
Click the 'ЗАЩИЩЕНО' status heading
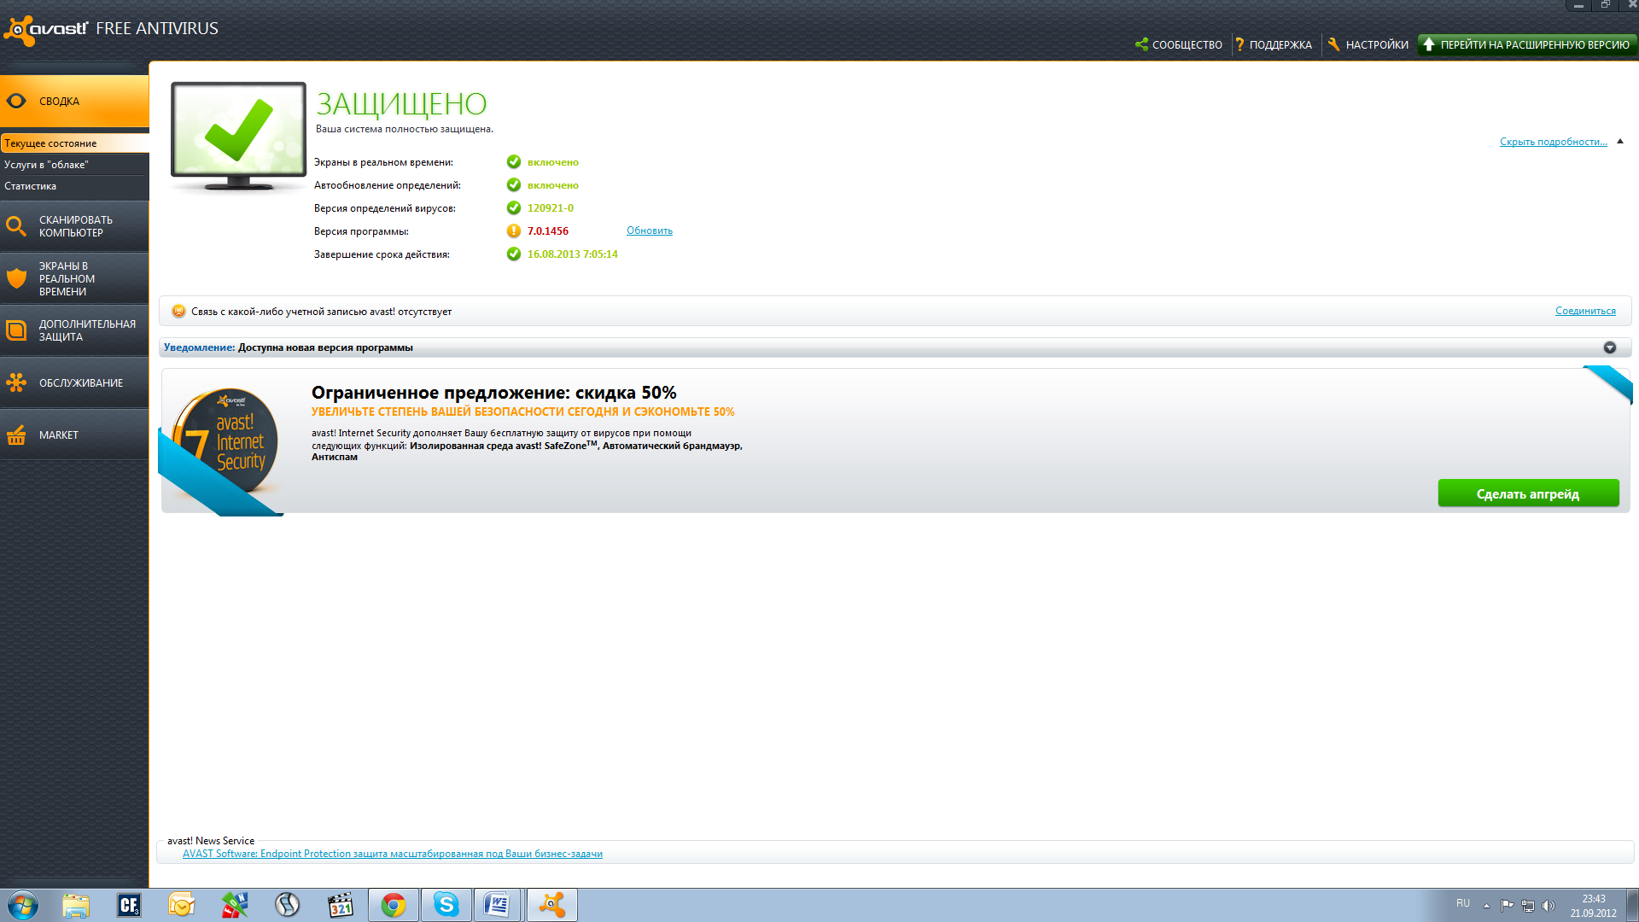401,104
